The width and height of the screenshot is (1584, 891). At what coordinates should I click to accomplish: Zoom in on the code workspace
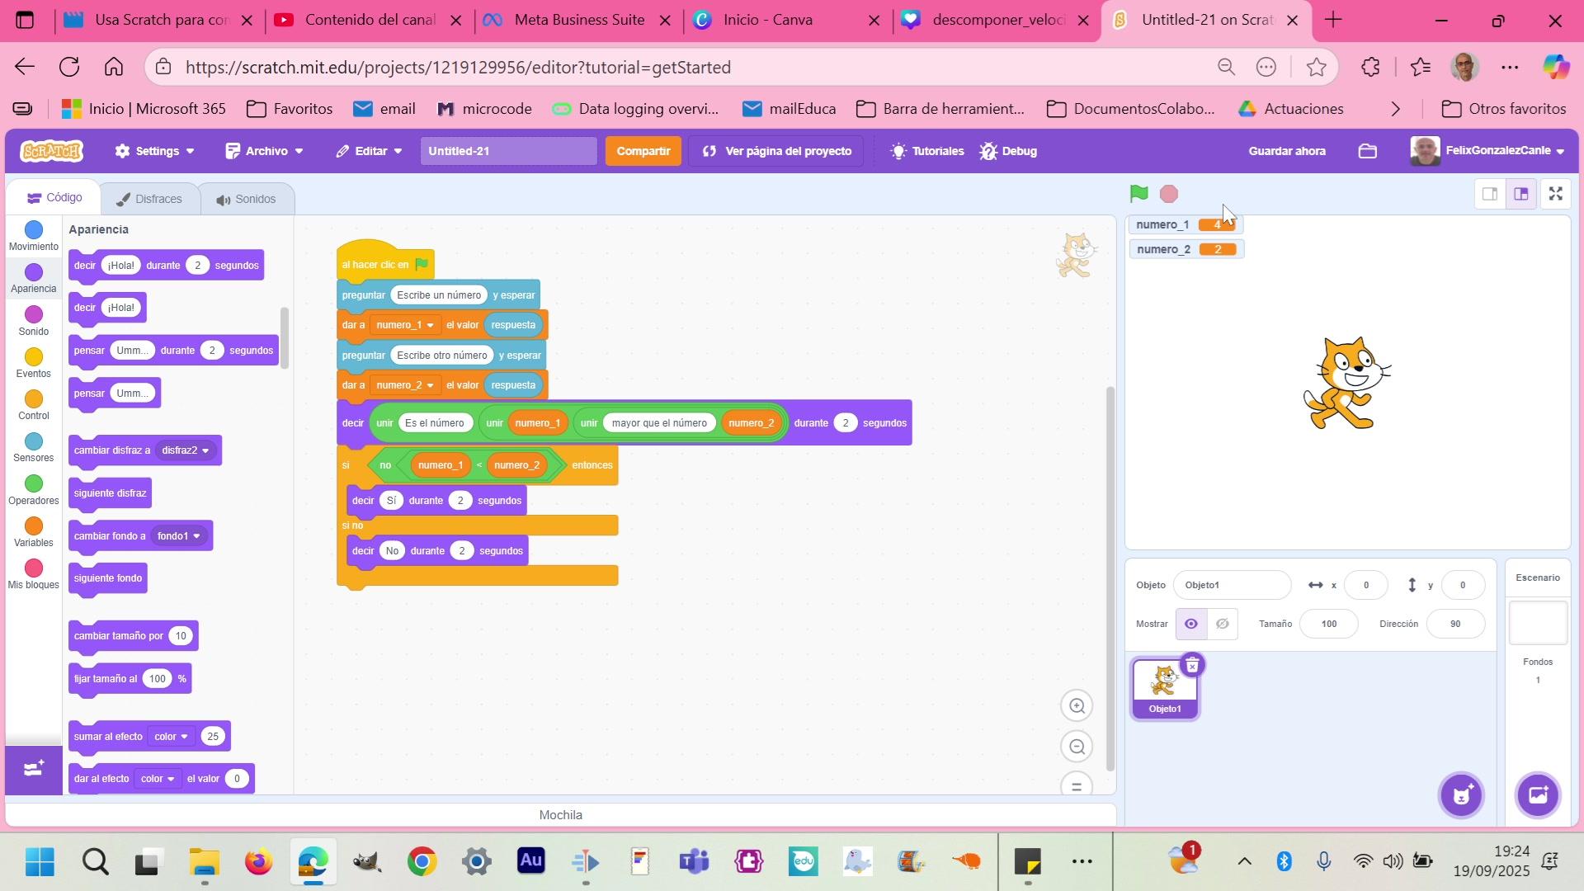pos(1077,706)
